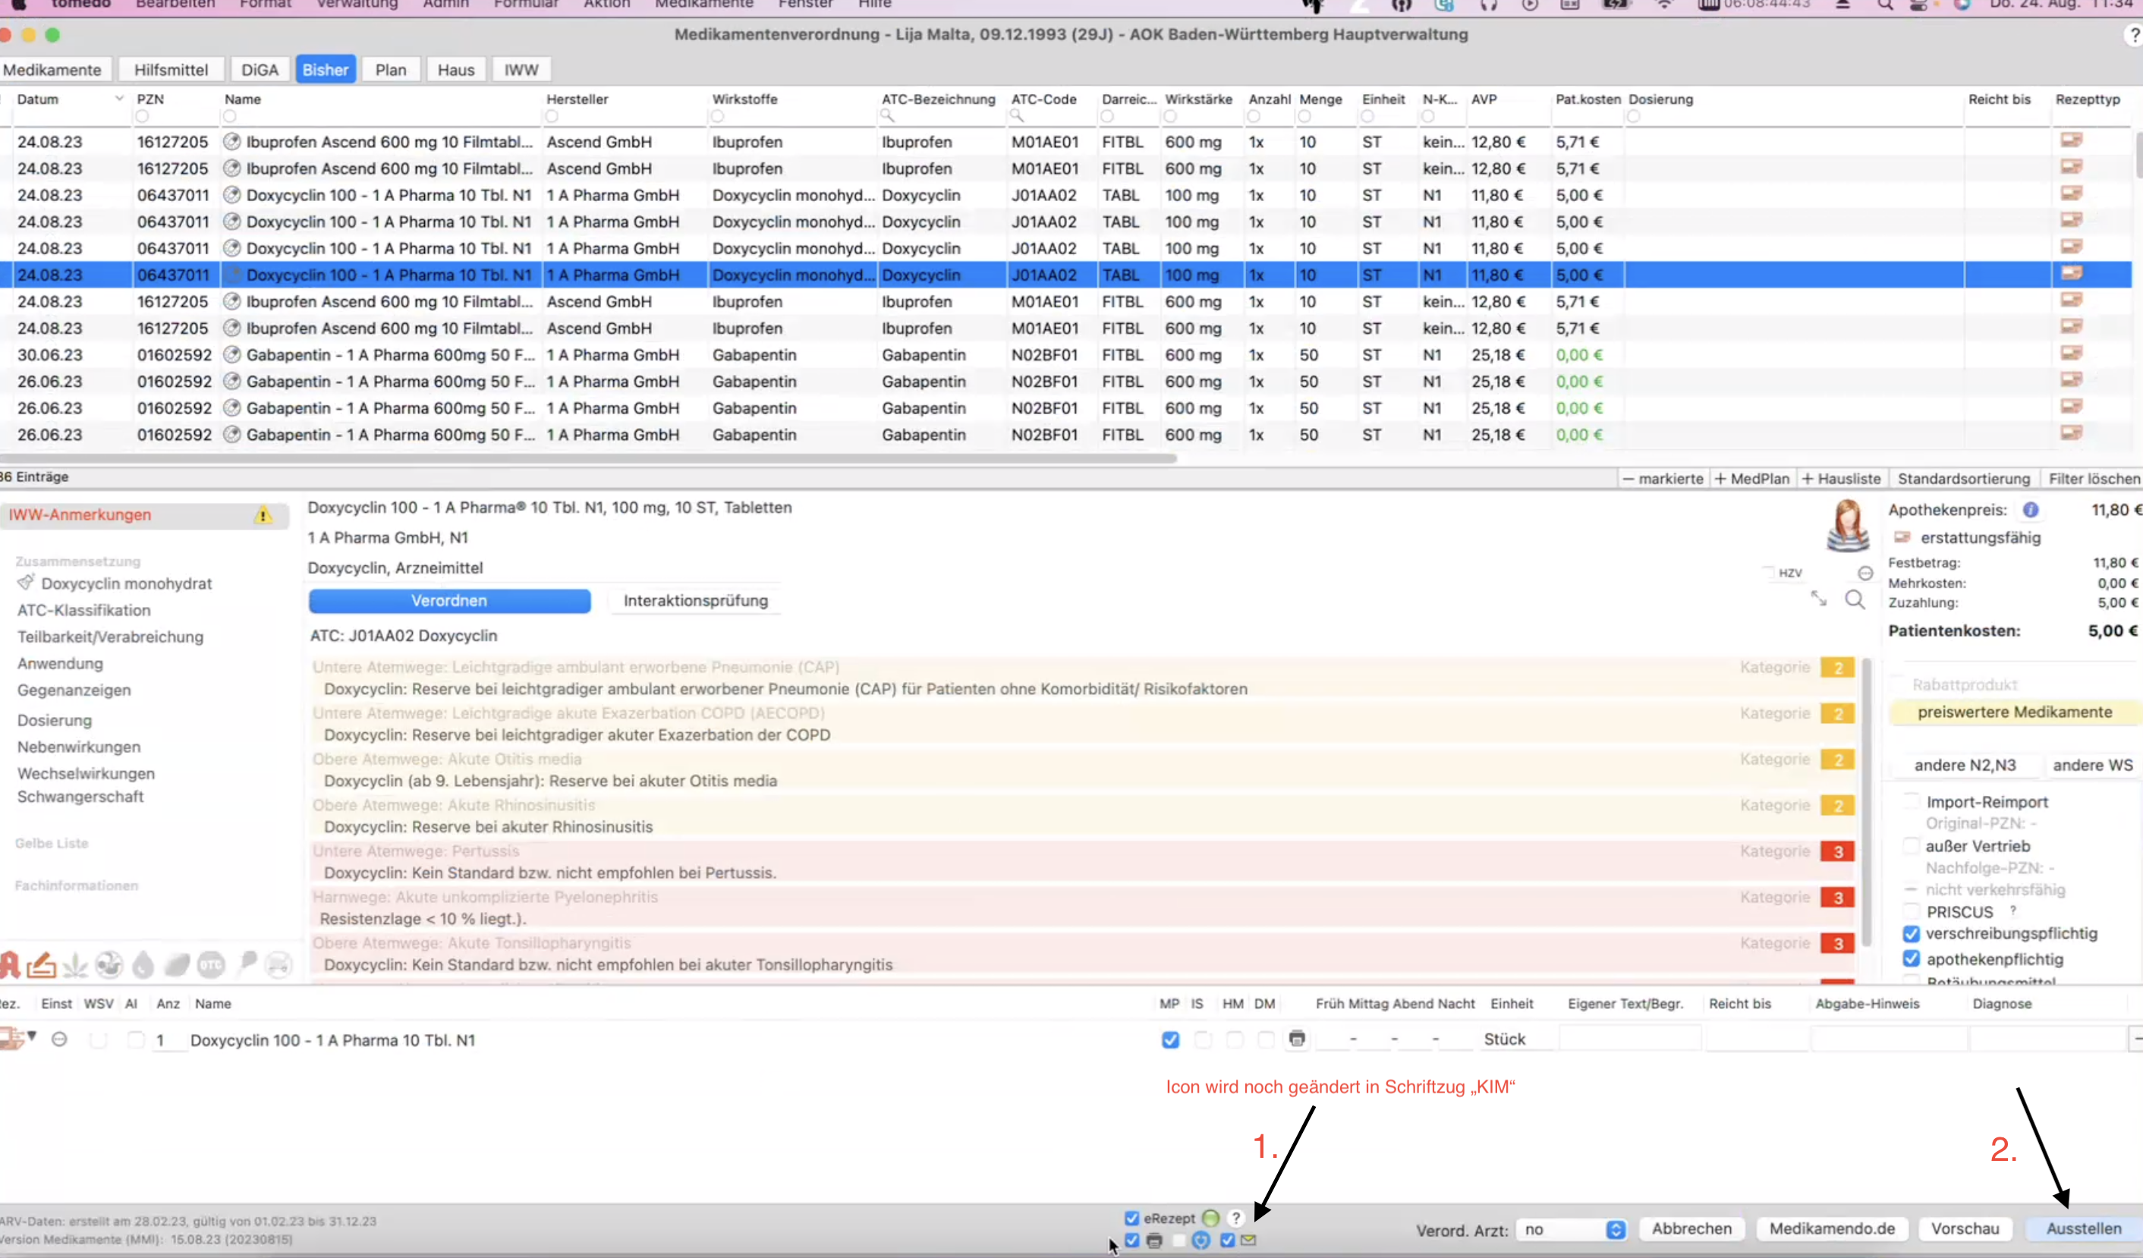The width and height of the screenshot is (2143, 1258).
Task: Click the ATC-Bezeichnung column search filter
Action: pyautogui.click(x=887, y=115)
